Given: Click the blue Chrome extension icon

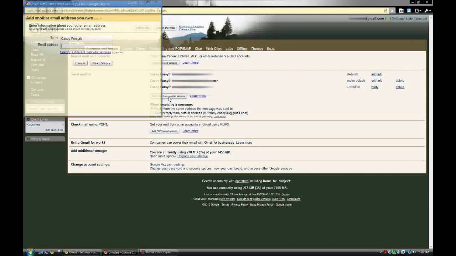Looking at the screenshot, I should coord(409,11).
